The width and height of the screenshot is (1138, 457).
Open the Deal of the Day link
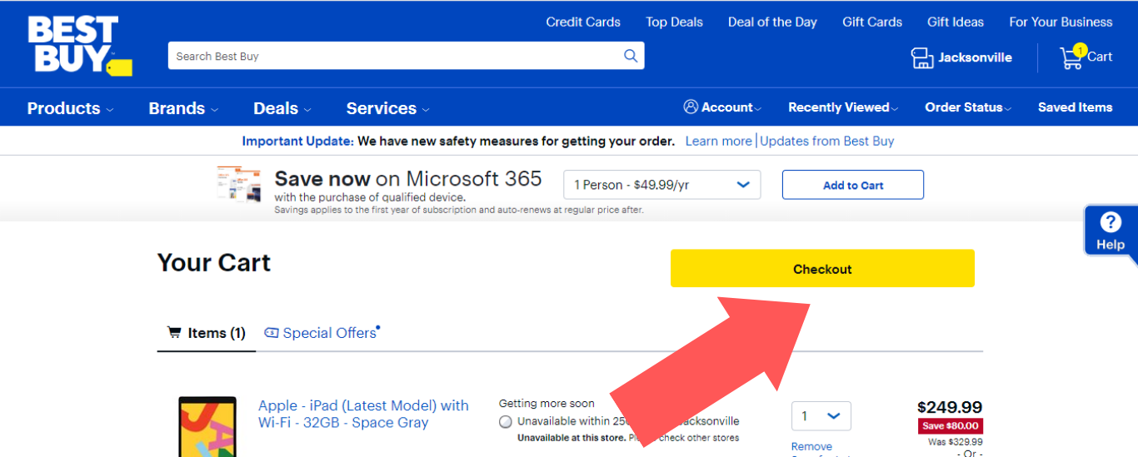[x=772, y=22]
